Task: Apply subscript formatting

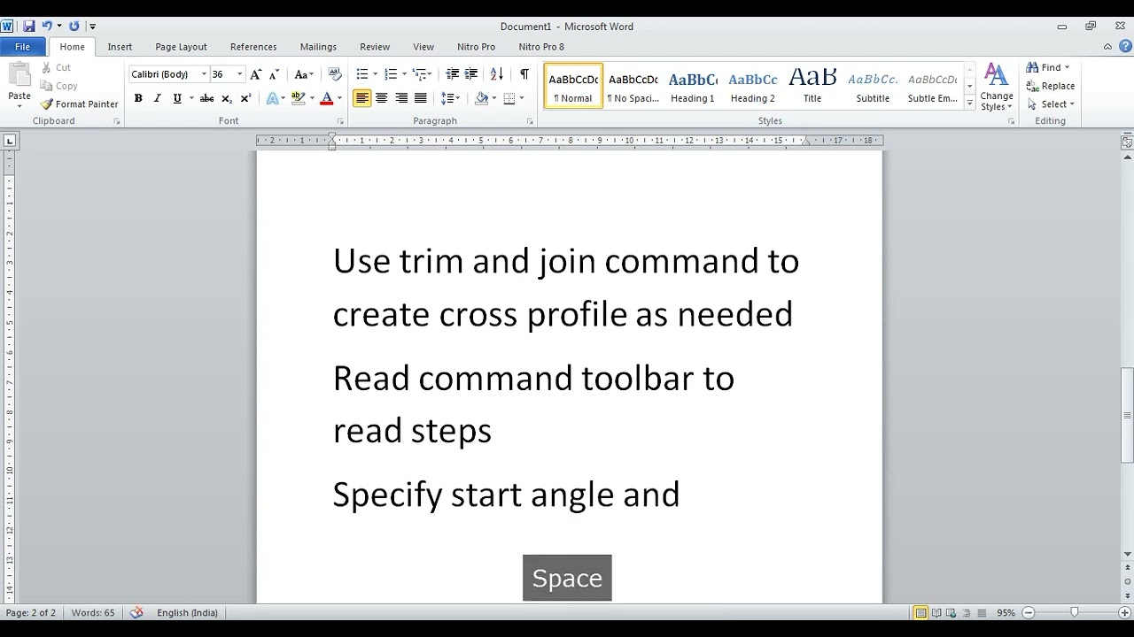Action: [227, 98]
